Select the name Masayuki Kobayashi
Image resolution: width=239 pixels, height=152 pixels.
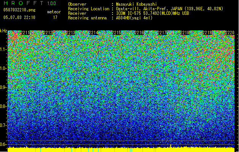tap(136, 4)
